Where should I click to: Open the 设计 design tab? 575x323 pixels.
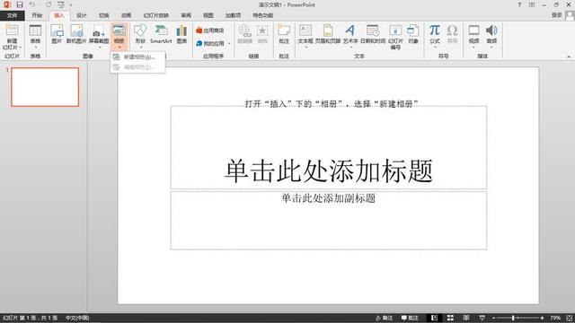coord(82,15)
